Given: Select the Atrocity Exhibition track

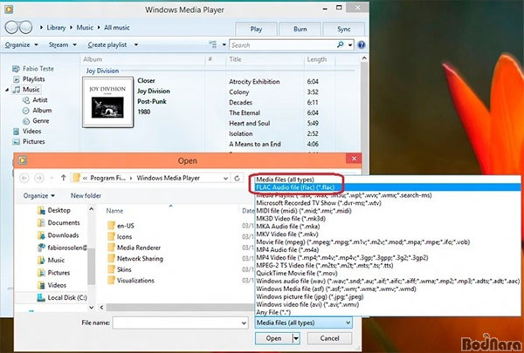Looking at the screenshot, I should (x=254, y=82).
